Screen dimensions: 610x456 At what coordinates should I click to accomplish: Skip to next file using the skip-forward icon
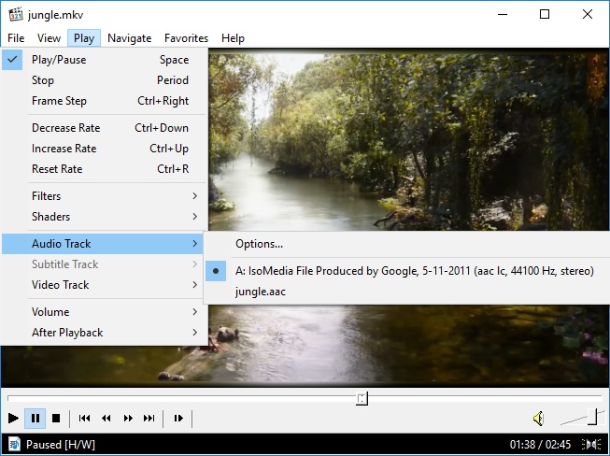[149, 418]
